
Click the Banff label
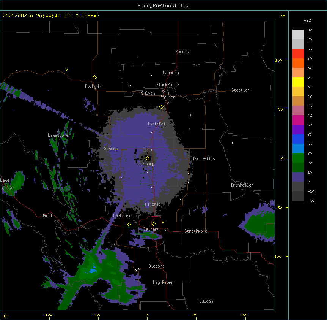[x=47, y=215]
